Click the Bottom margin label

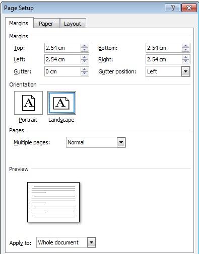[108, 48]
